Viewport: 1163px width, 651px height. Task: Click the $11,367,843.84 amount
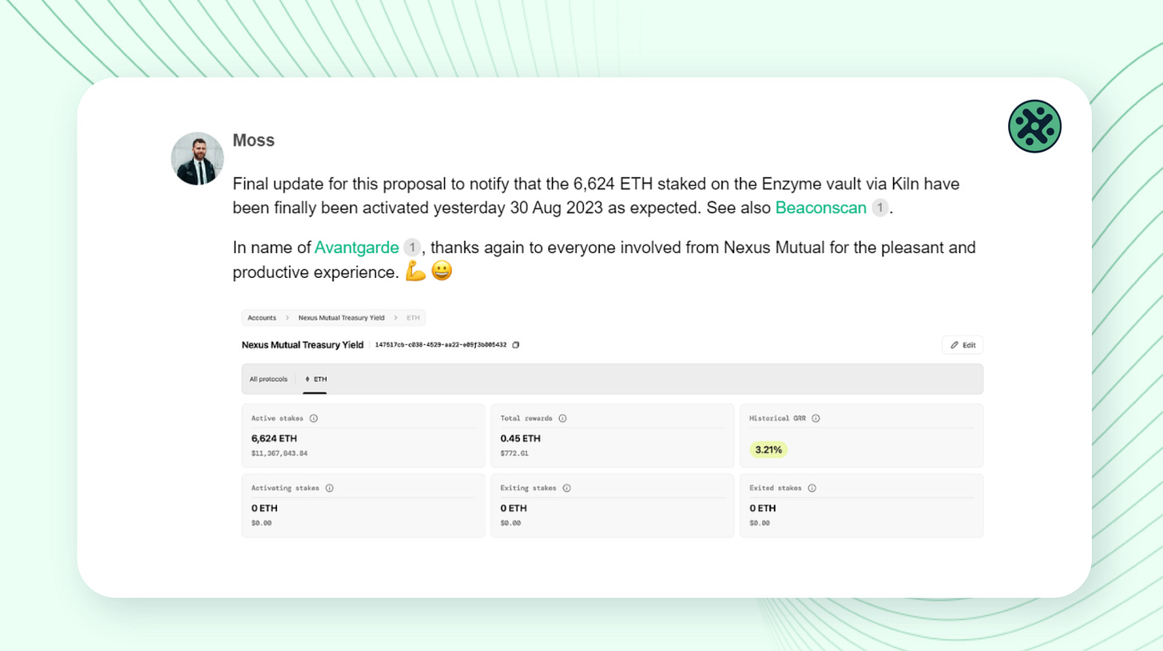point(279,453)
